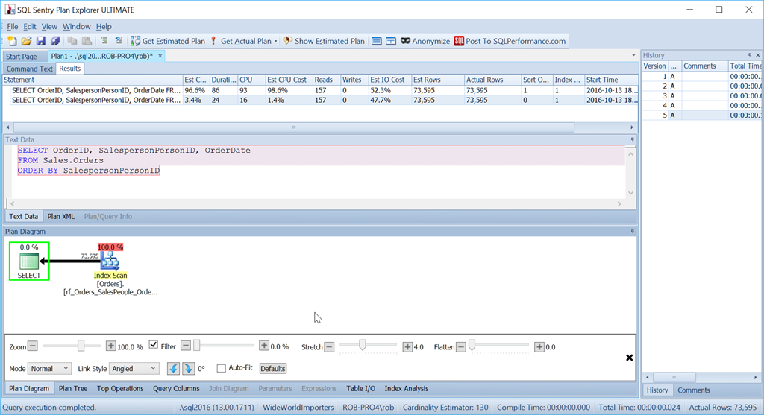Open the Link Style dropdown
This screenshot has width=764, height=415.
coord(134,368)
